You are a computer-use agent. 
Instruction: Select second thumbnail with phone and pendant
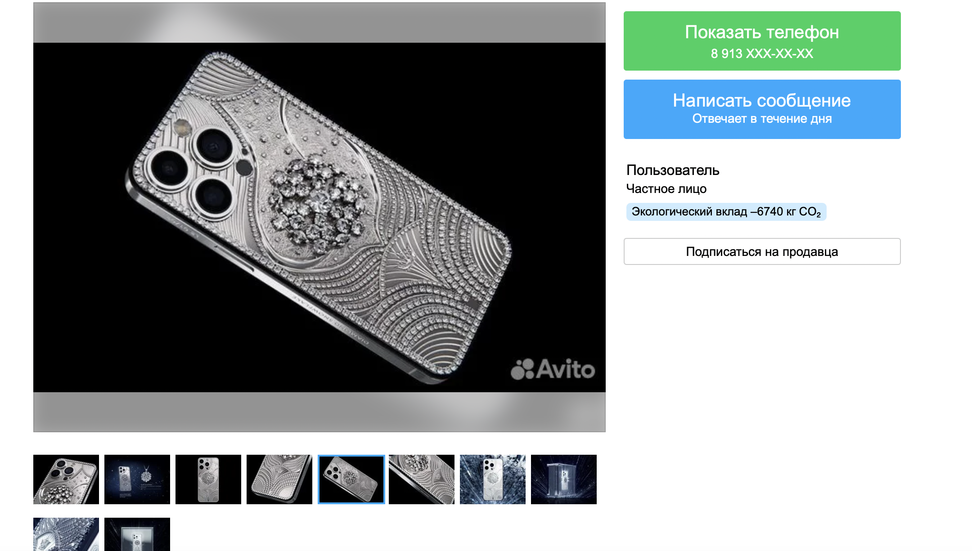tap(137, 479)
